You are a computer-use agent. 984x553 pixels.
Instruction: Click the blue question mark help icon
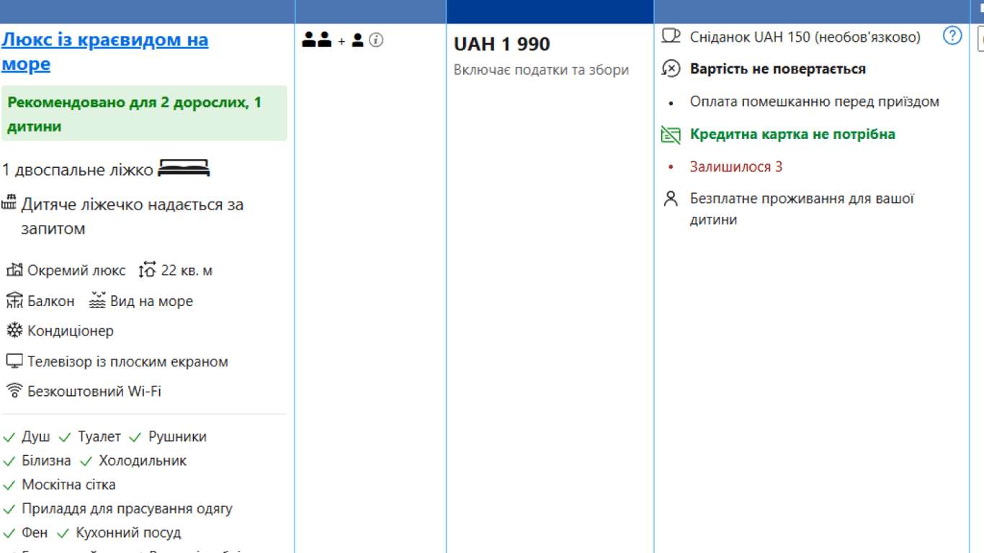coord(952,35)
